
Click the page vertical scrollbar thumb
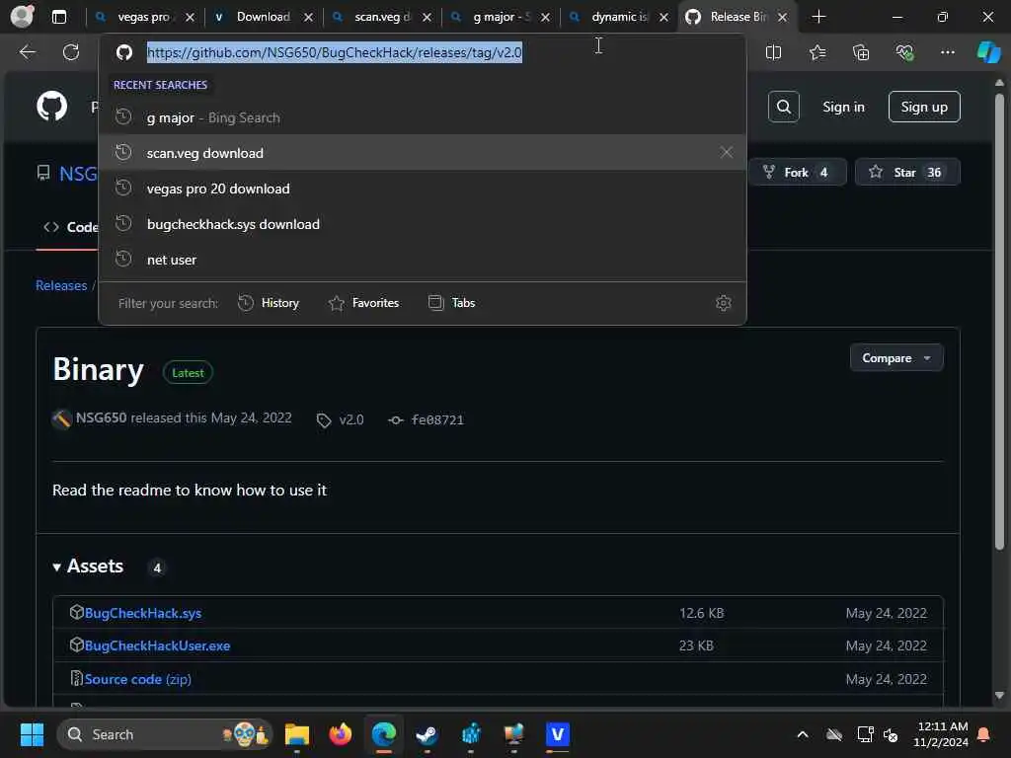tap(999, 322)
